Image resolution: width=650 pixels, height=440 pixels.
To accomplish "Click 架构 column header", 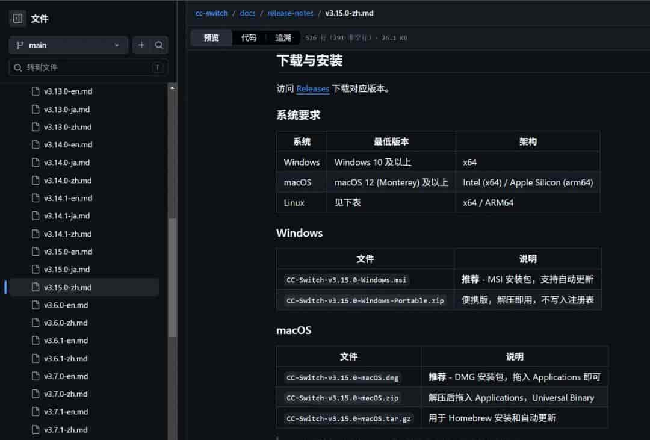I will [x=528, y=142].
